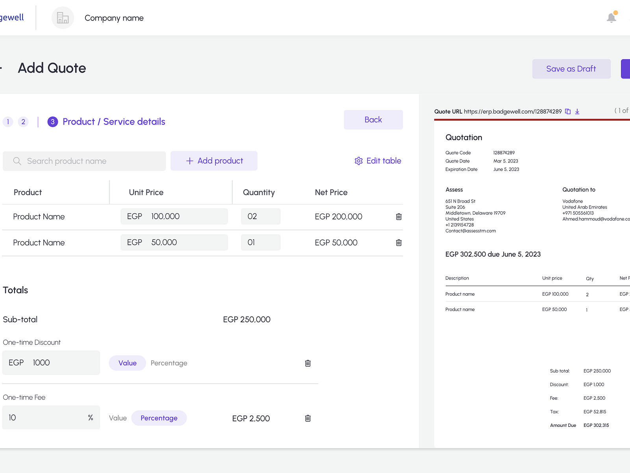
Task: Click the company building logo icon
Action: (x=63, y=18)
